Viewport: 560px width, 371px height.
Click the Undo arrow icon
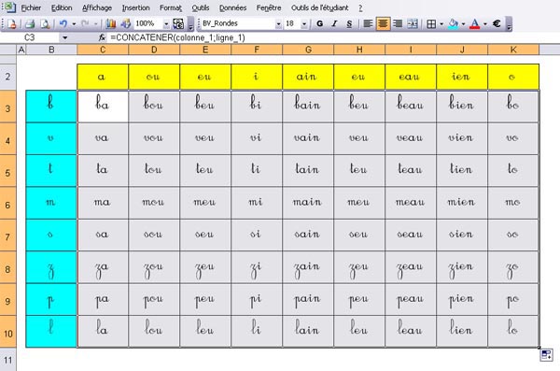click(x=63, y=23)
